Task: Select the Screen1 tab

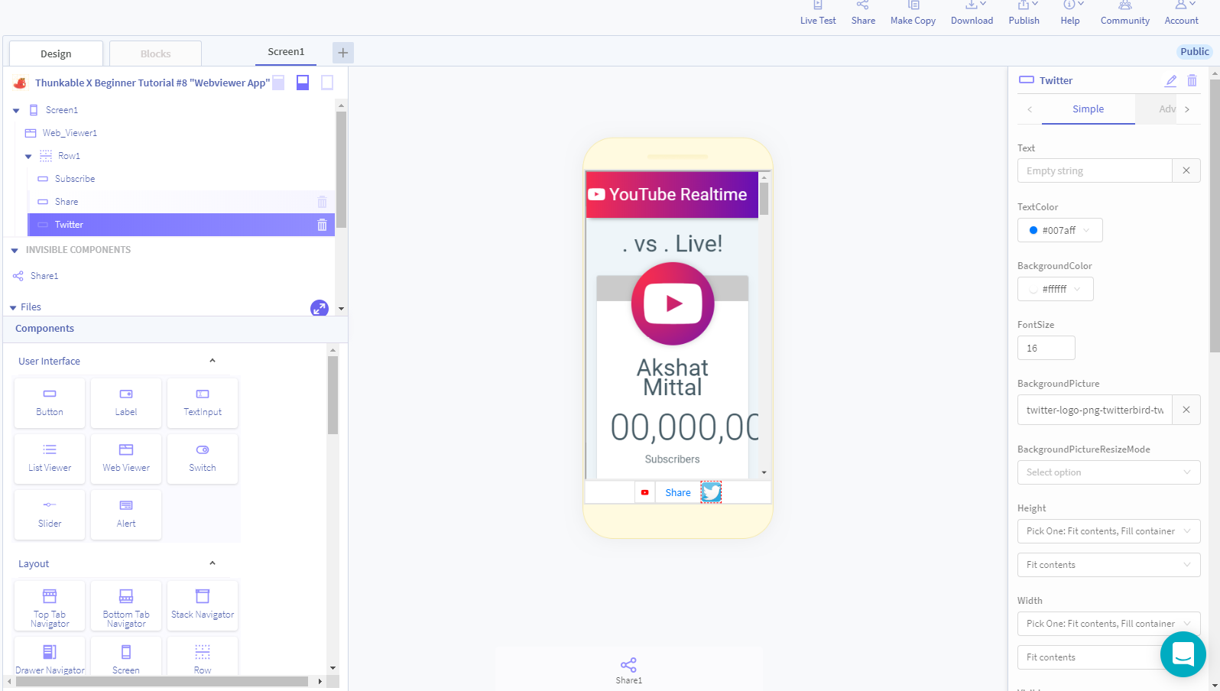Action: click(286, 52)
